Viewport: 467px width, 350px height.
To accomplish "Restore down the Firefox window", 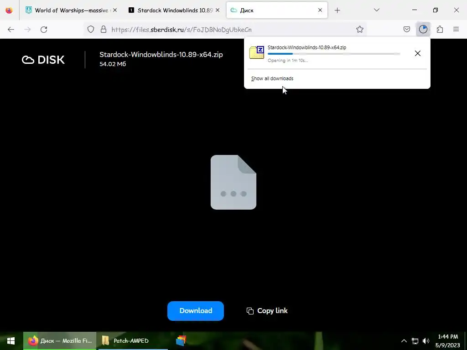I will point(436,10).
